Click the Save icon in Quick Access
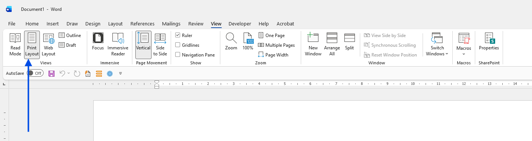This screenshot has height=141, width=532. point(52,73)
